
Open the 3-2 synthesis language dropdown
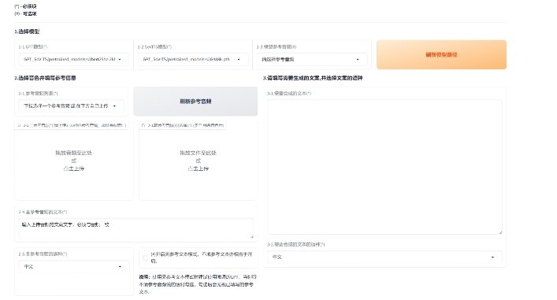(x=384, y=257)
